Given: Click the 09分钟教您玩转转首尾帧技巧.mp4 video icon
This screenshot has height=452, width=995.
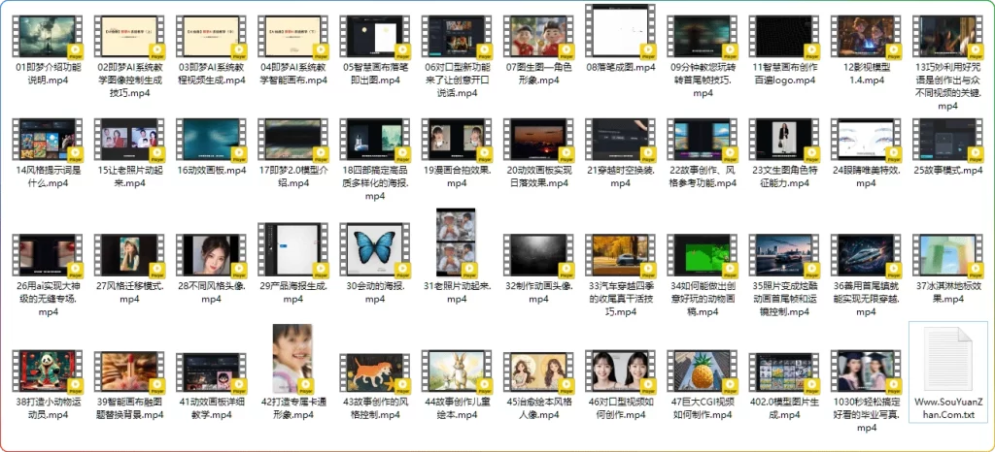Looking at the screenshot, I should coord(702,36).
